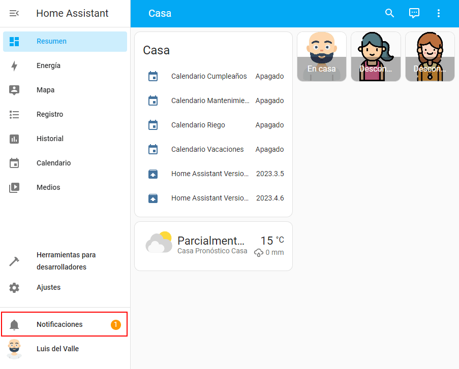Open the assistant chat bubble icon
Viewport: 459px width, 369px height.
coord(414,13)
